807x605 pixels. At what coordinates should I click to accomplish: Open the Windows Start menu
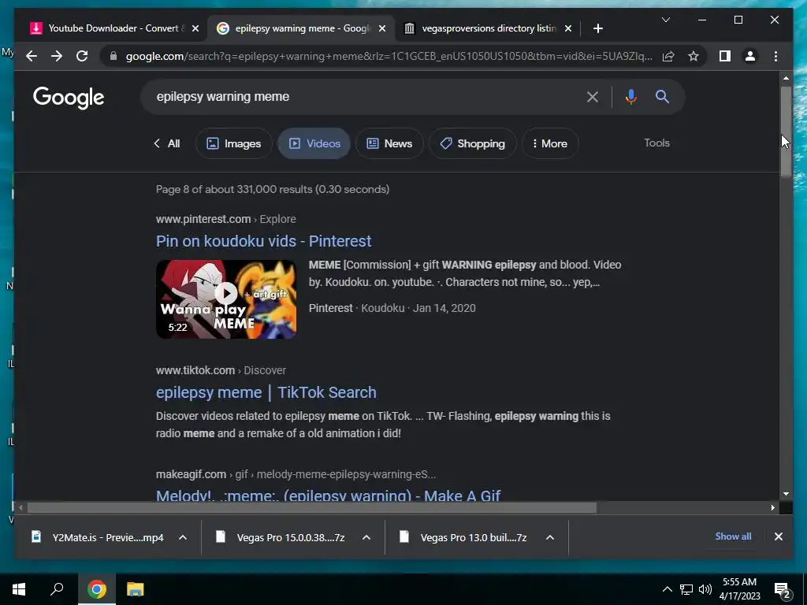[x=19, y=589]
